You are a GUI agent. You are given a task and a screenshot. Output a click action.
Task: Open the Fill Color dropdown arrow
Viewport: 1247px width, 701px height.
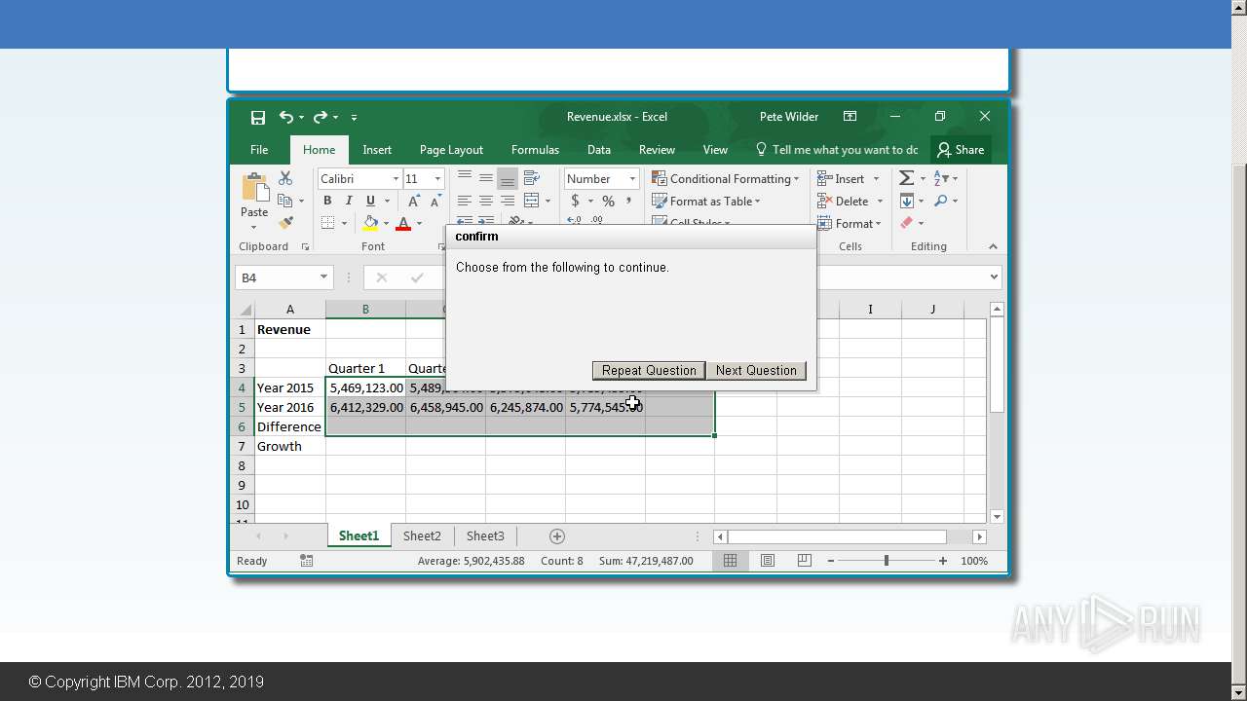pyautogui.click(x=386, y=224)
